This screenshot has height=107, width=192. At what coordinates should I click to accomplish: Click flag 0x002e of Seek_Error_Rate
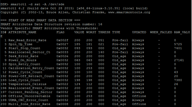[62, 56]
